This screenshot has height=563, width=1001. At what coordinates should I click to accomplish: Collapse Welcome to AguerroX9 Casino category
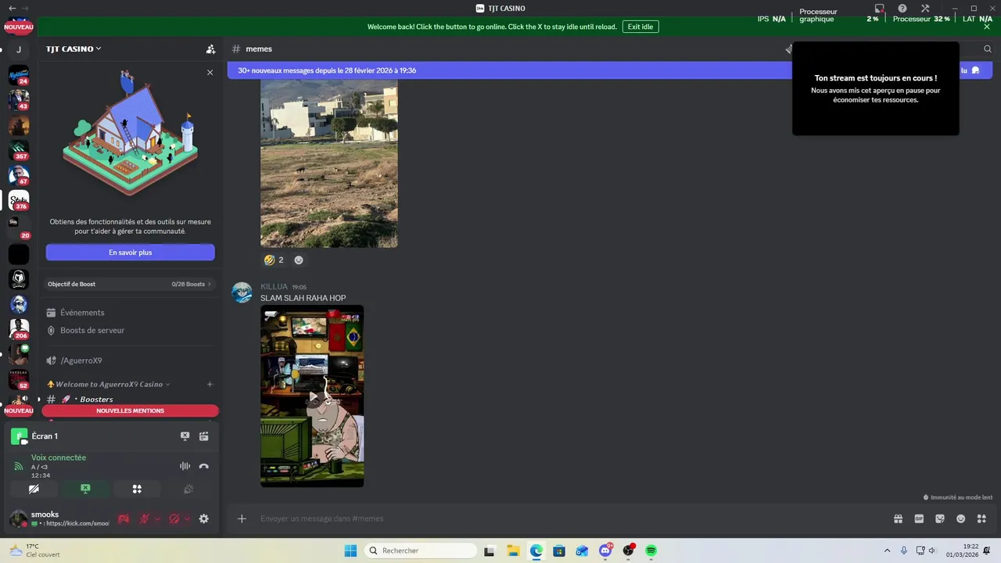click(109, 384)
